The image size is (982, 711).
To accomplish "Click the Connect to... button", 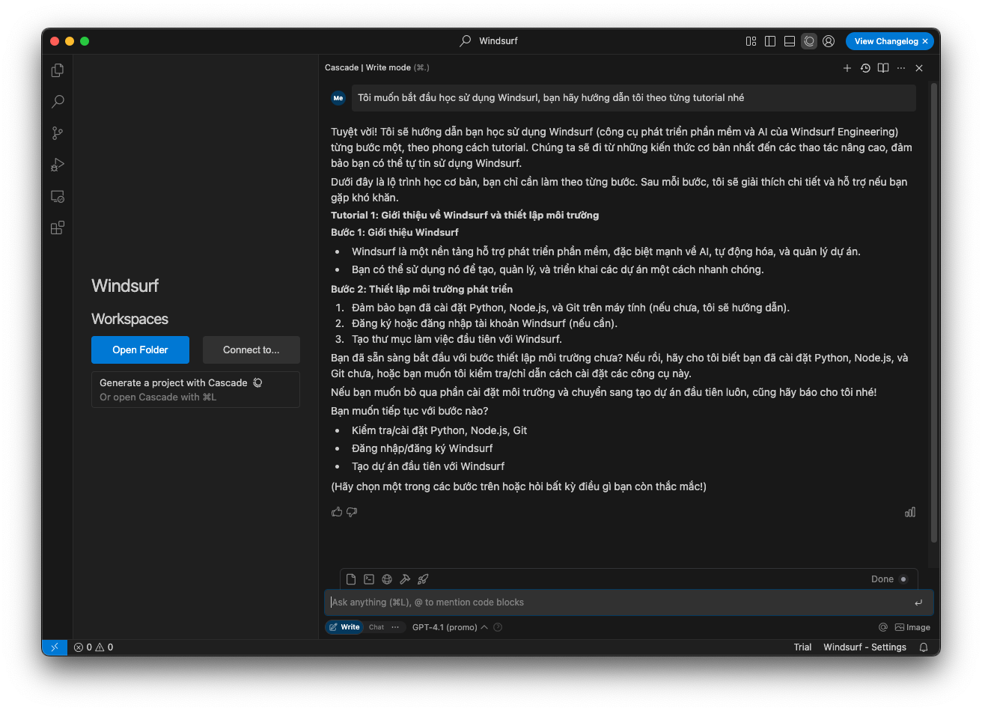I will 251,350.
